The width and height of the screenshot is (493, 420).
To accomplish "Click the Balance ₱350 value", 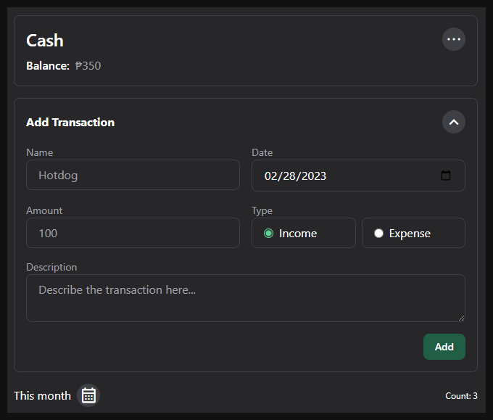I will 88,66.
